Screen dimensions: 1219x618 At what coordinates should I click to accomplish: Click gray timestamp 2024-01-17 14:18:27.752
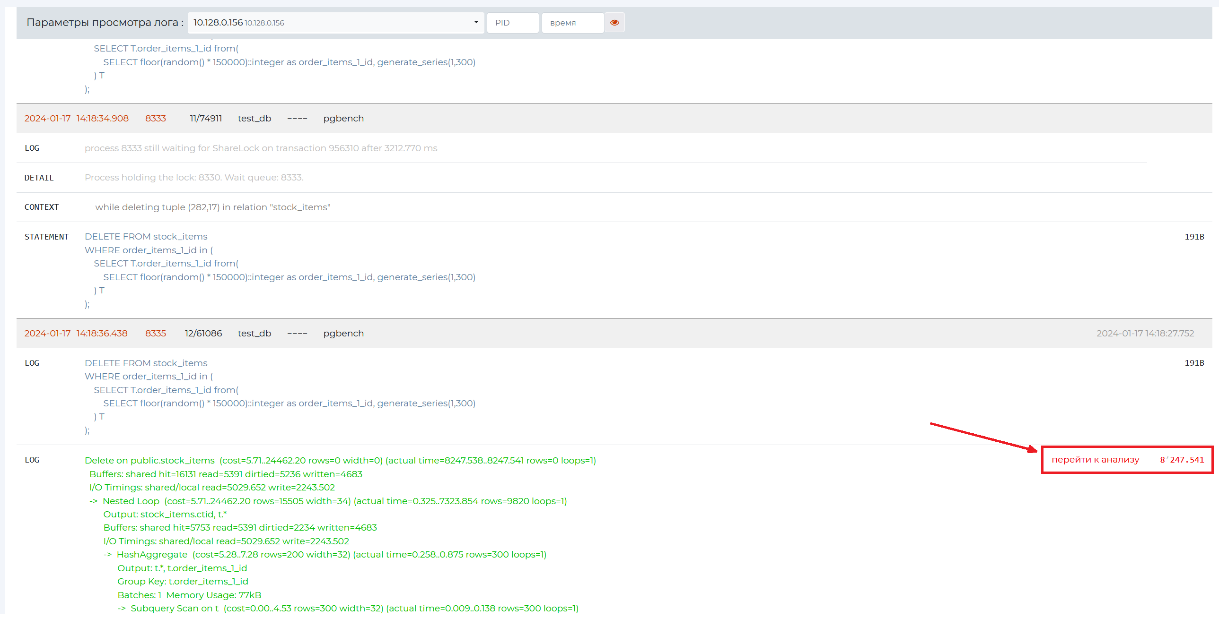point(1145,333)
